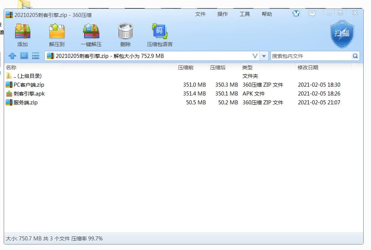Click the 添加 (Add) toolbar icon
Screen dimensions: 371x250
(22, 31)
